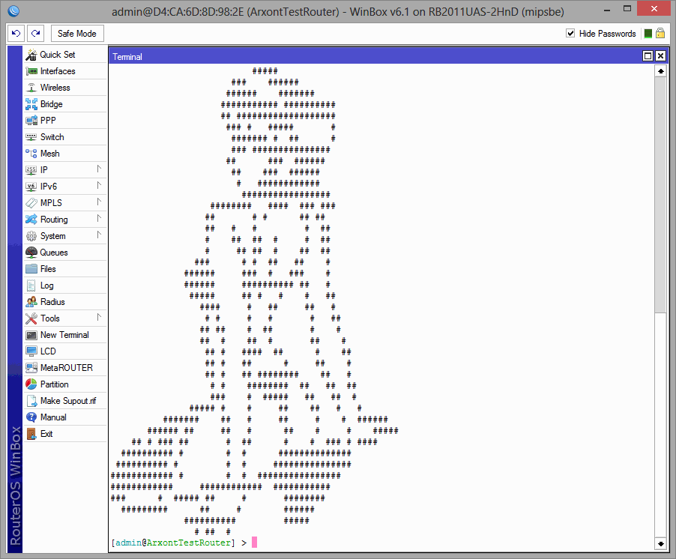
Task: Click the Radius users icon
Action: click(31, 302)
